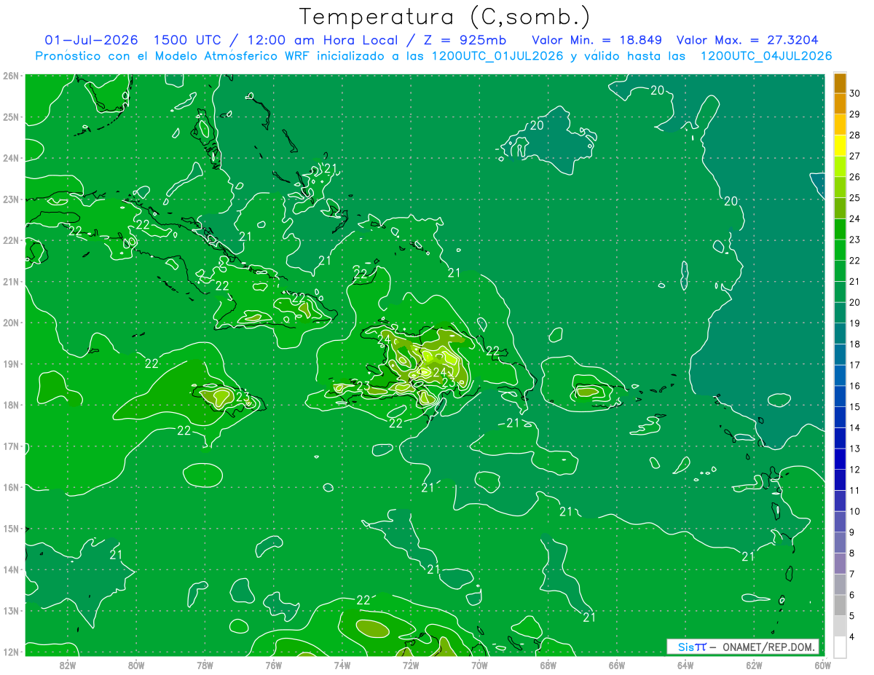Click the "1500 UTC" time label

coord(187,39)
